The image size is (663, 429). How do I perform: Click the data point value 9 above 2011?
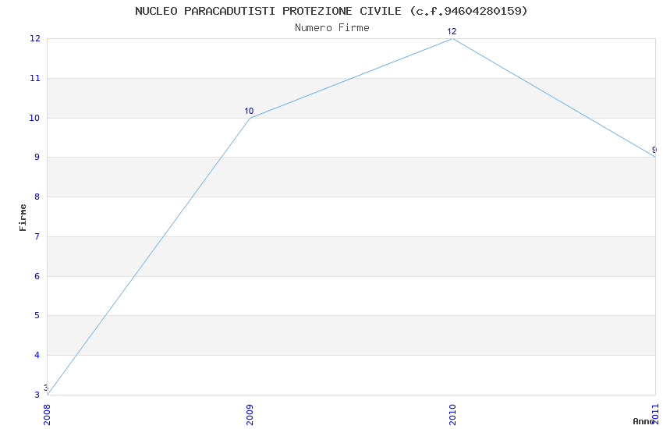(x=654, y=150)
